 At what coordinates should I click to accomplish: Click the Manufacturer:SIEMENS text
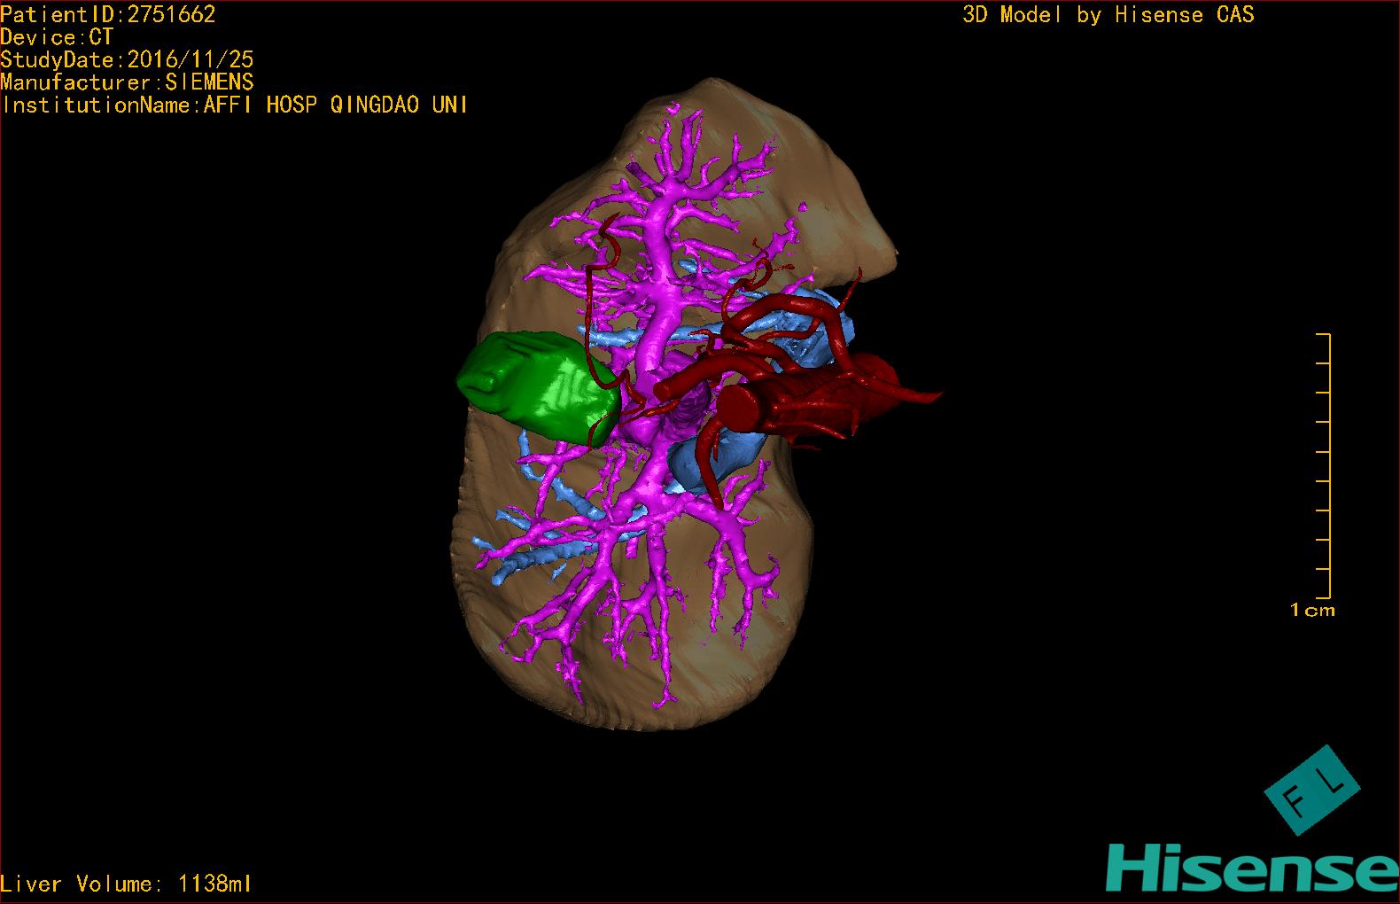[127, 82]
